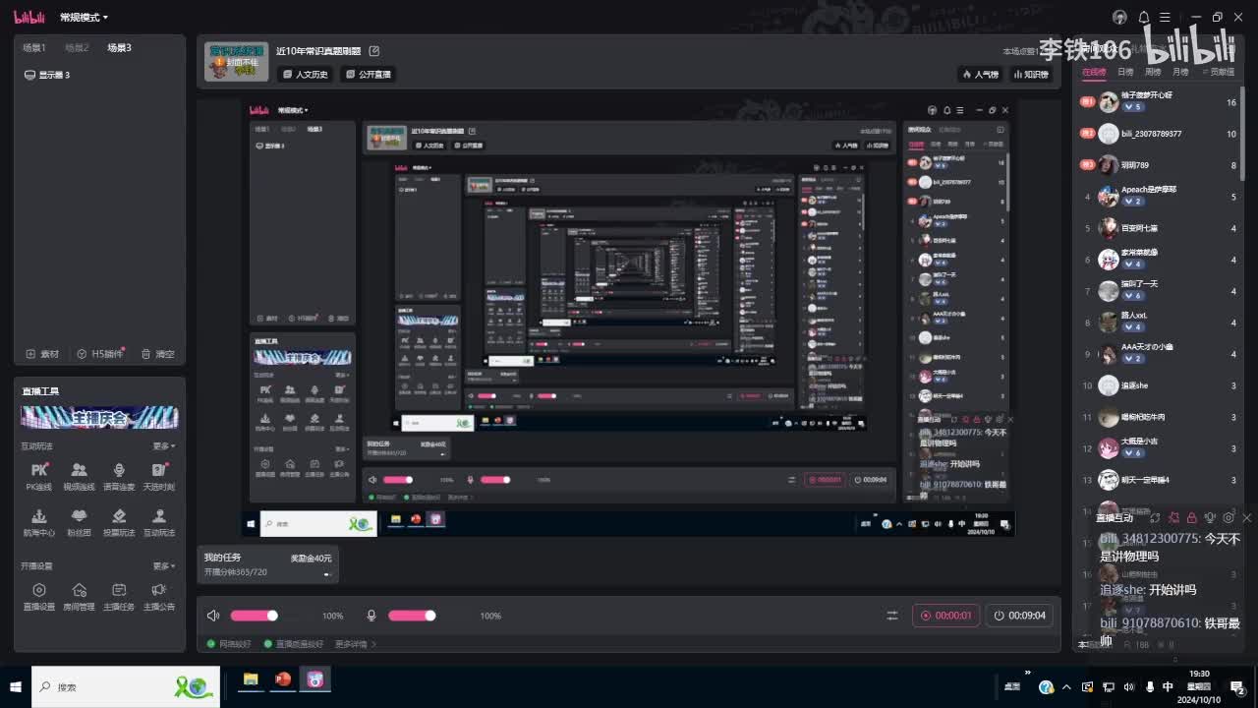Open viewer 柚子做梦开心呀 in ranking
Screen dimensions: 1258x708
(1159, 101)
